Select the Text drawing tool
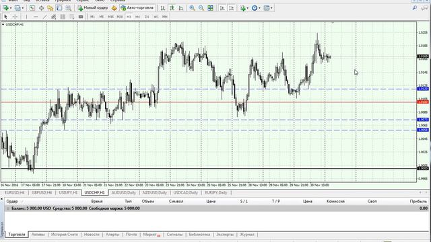431x242 pixels. [72, 17]
